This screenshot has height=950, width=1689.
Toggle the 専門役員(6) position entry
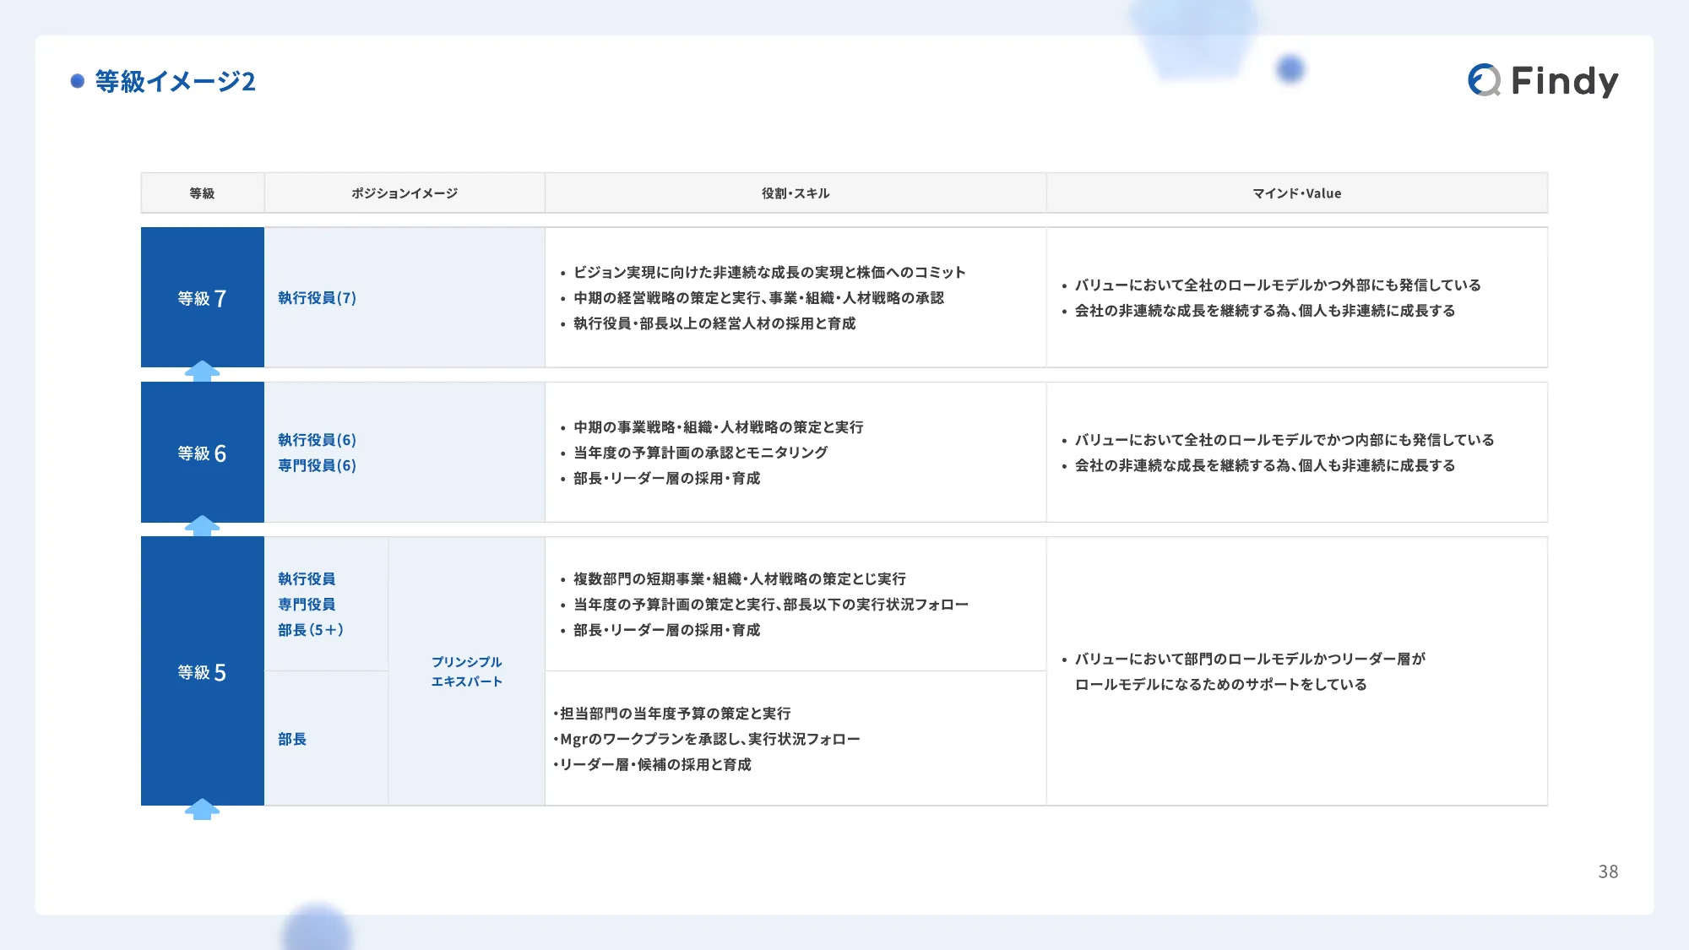point(316,464)
